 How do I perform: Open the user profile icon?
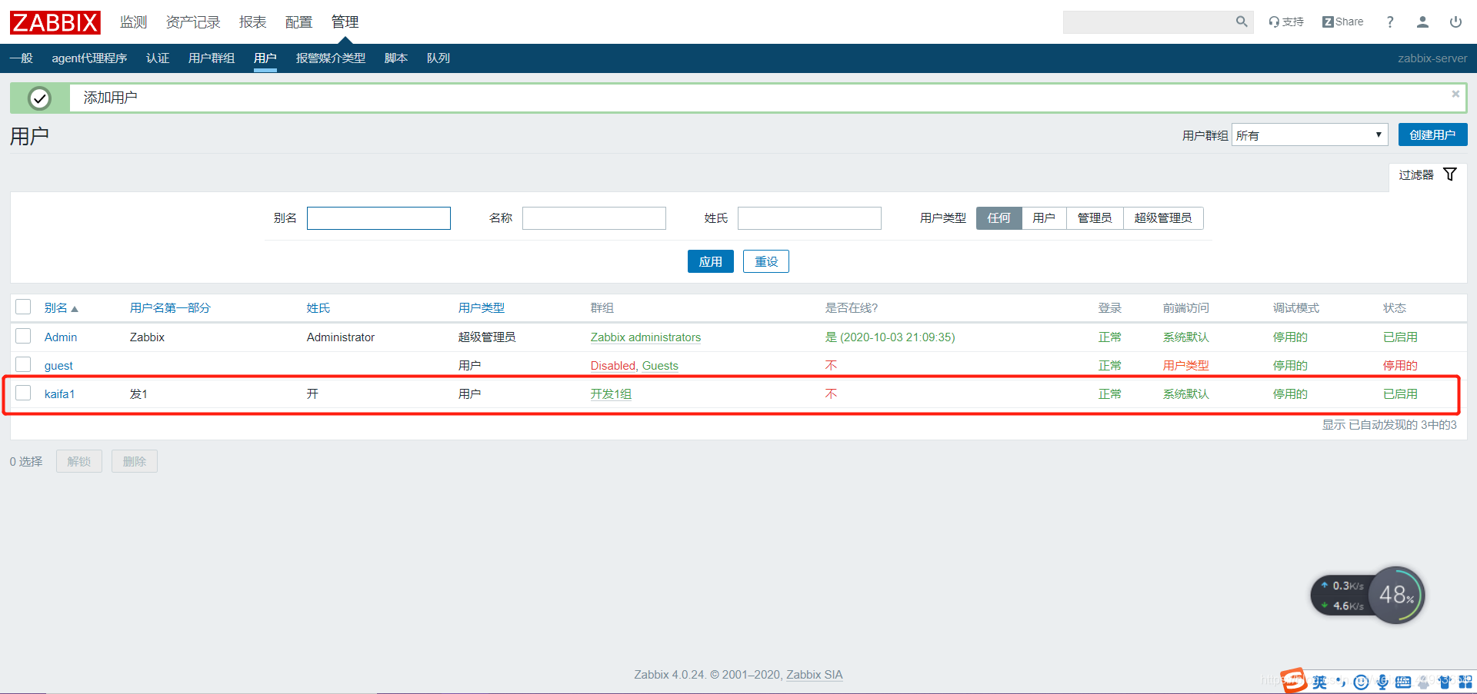1422,22
